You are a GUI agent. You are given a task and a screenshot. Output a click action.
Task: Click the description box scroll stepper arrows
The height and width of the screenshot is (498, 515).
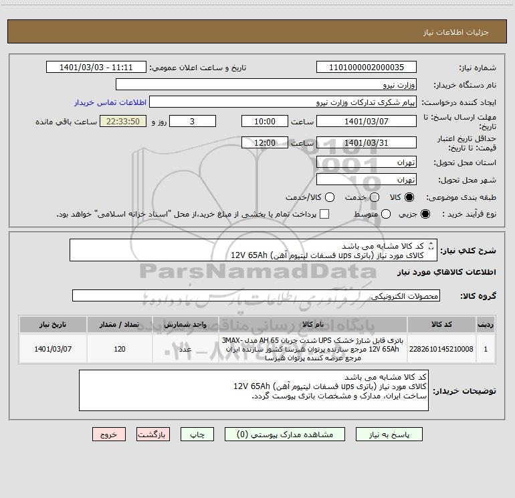tap(431, 245)
